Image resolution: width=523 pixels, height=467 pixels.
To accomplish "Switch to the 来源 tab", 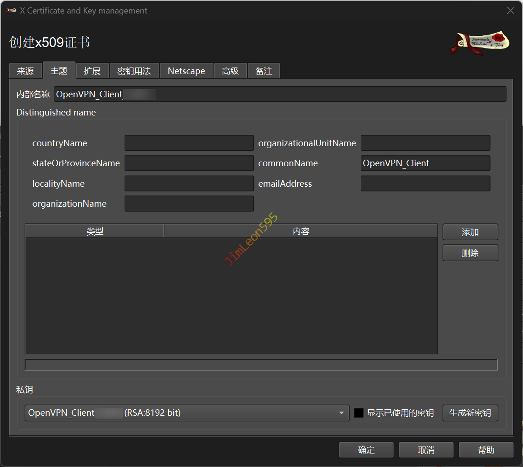I will coord(25,71).
